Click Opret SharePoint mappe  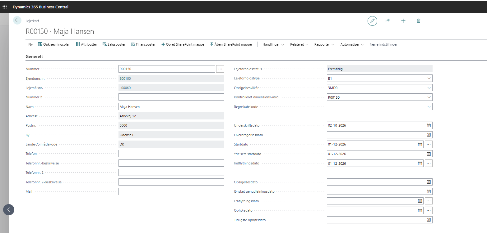coord(183,44)
